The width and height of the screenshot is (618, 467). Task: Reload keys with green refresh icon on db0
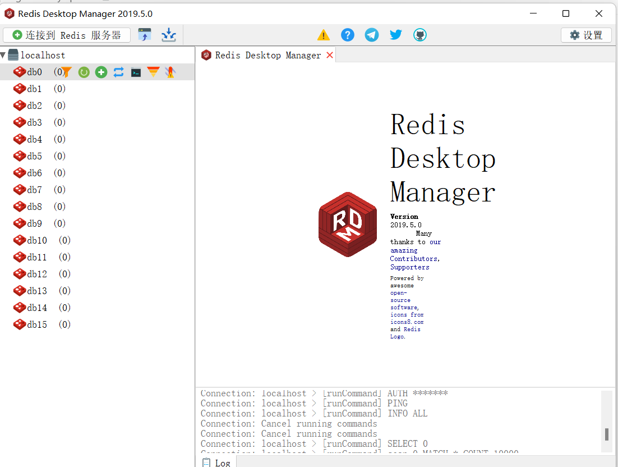tap(84, 72)
